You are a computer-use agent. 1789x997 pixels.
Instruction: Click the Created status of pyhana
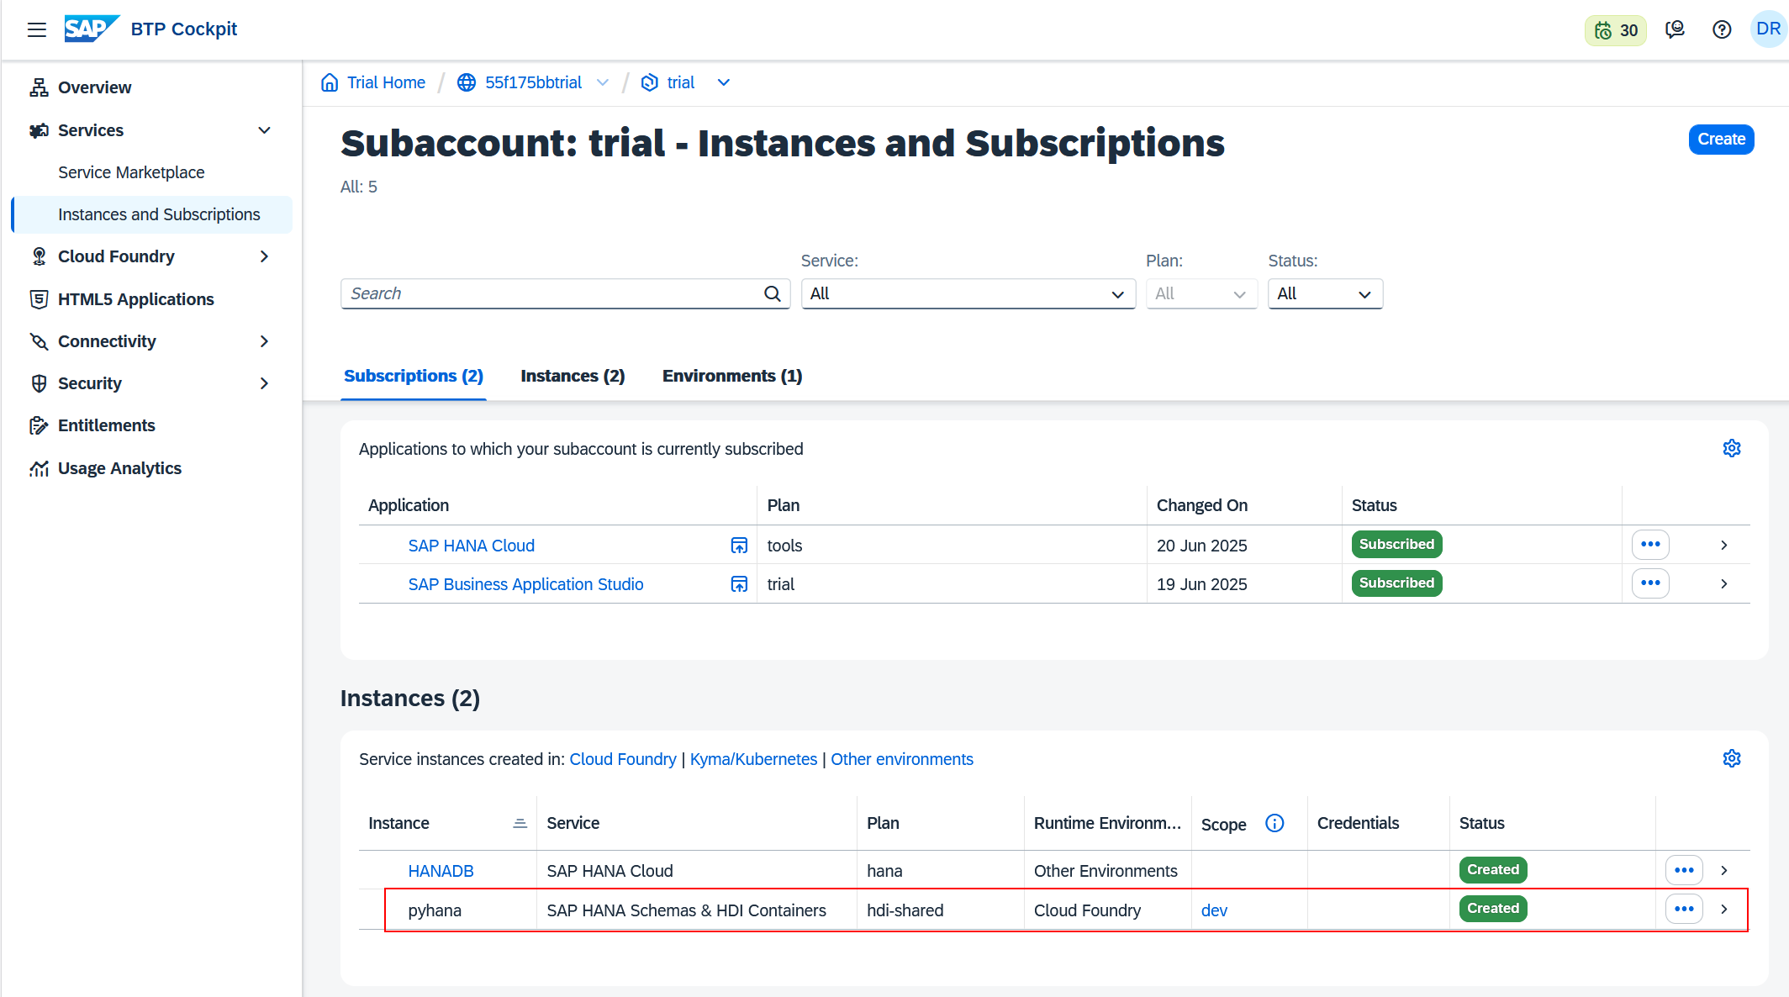[1493, 908]
